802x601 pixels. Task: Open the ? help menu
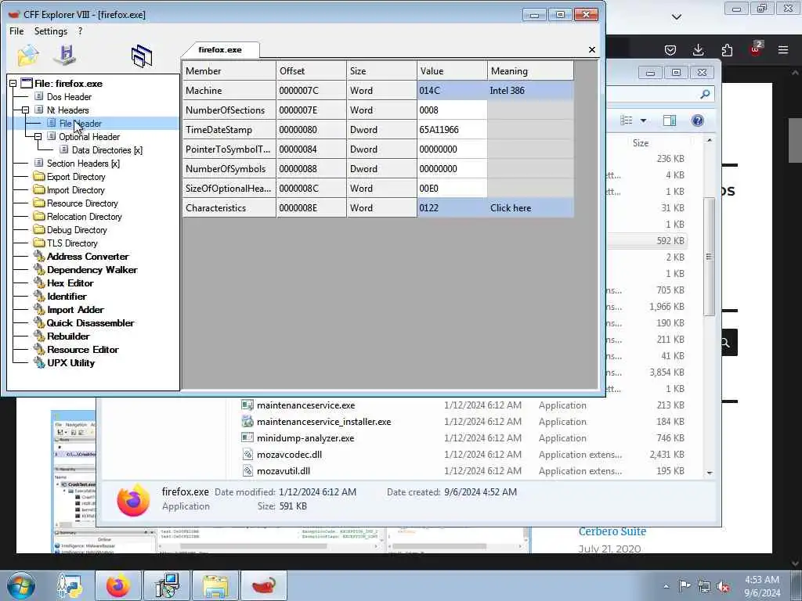pos(80,31)
